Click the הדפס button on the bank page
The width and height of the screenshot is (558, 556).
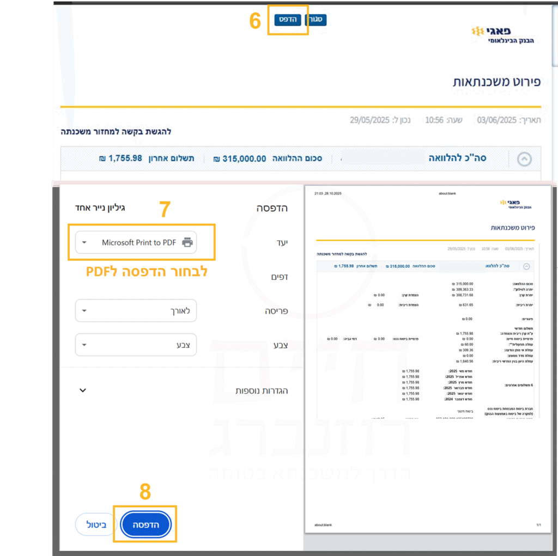(x=288, y=20)
